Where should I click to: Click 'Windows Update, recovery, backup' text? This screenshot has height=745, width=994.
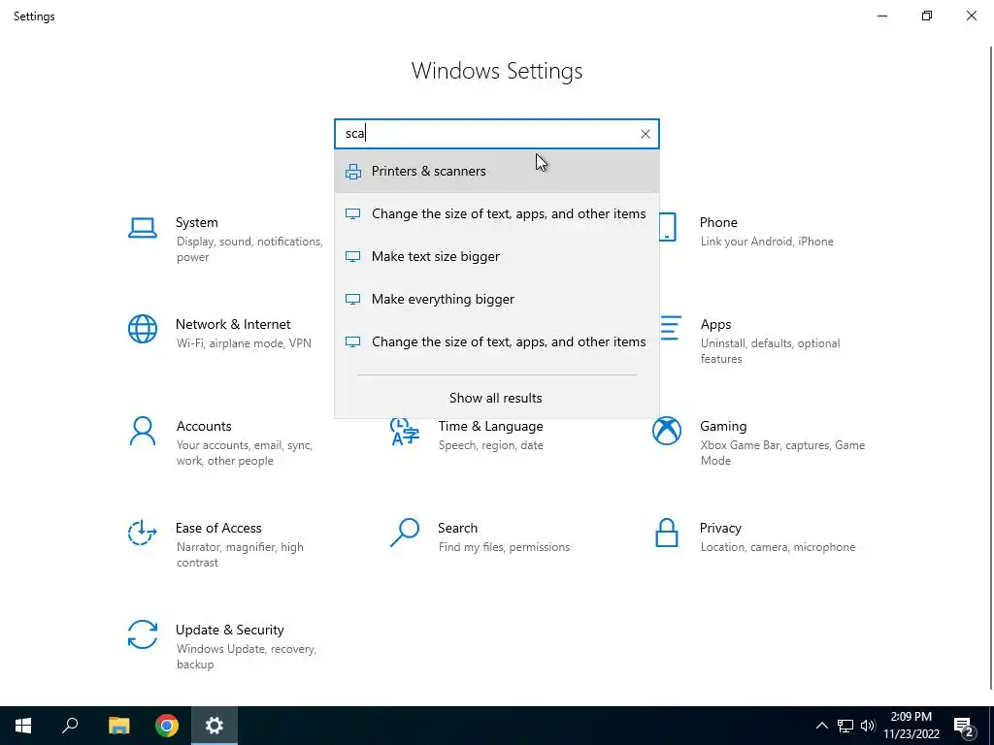pos(246,657)
